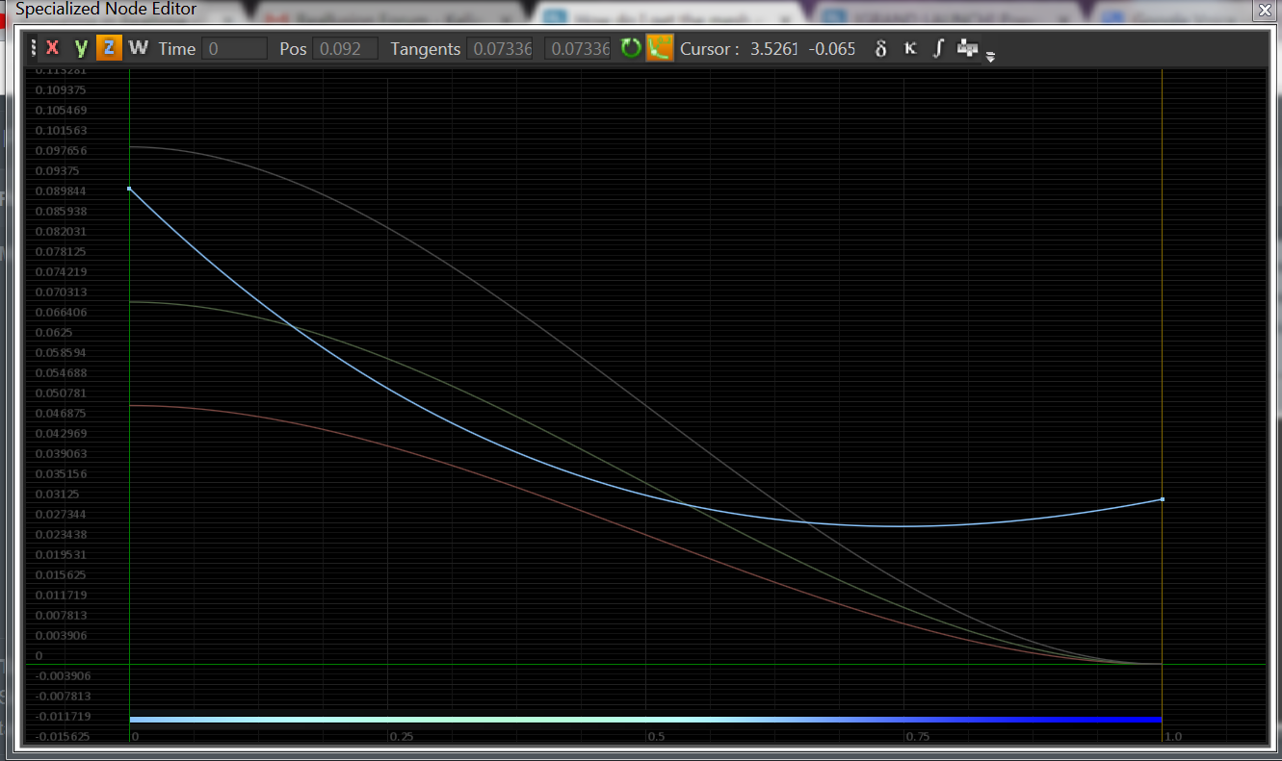Click the Pos value field
This screenshot has height=761, width=1282.
click(345, 48)
